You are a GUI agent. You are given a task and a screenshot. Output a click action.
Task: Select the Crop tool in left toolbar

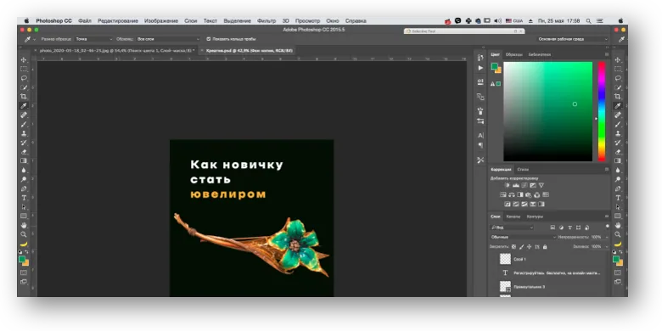[24, 96]
